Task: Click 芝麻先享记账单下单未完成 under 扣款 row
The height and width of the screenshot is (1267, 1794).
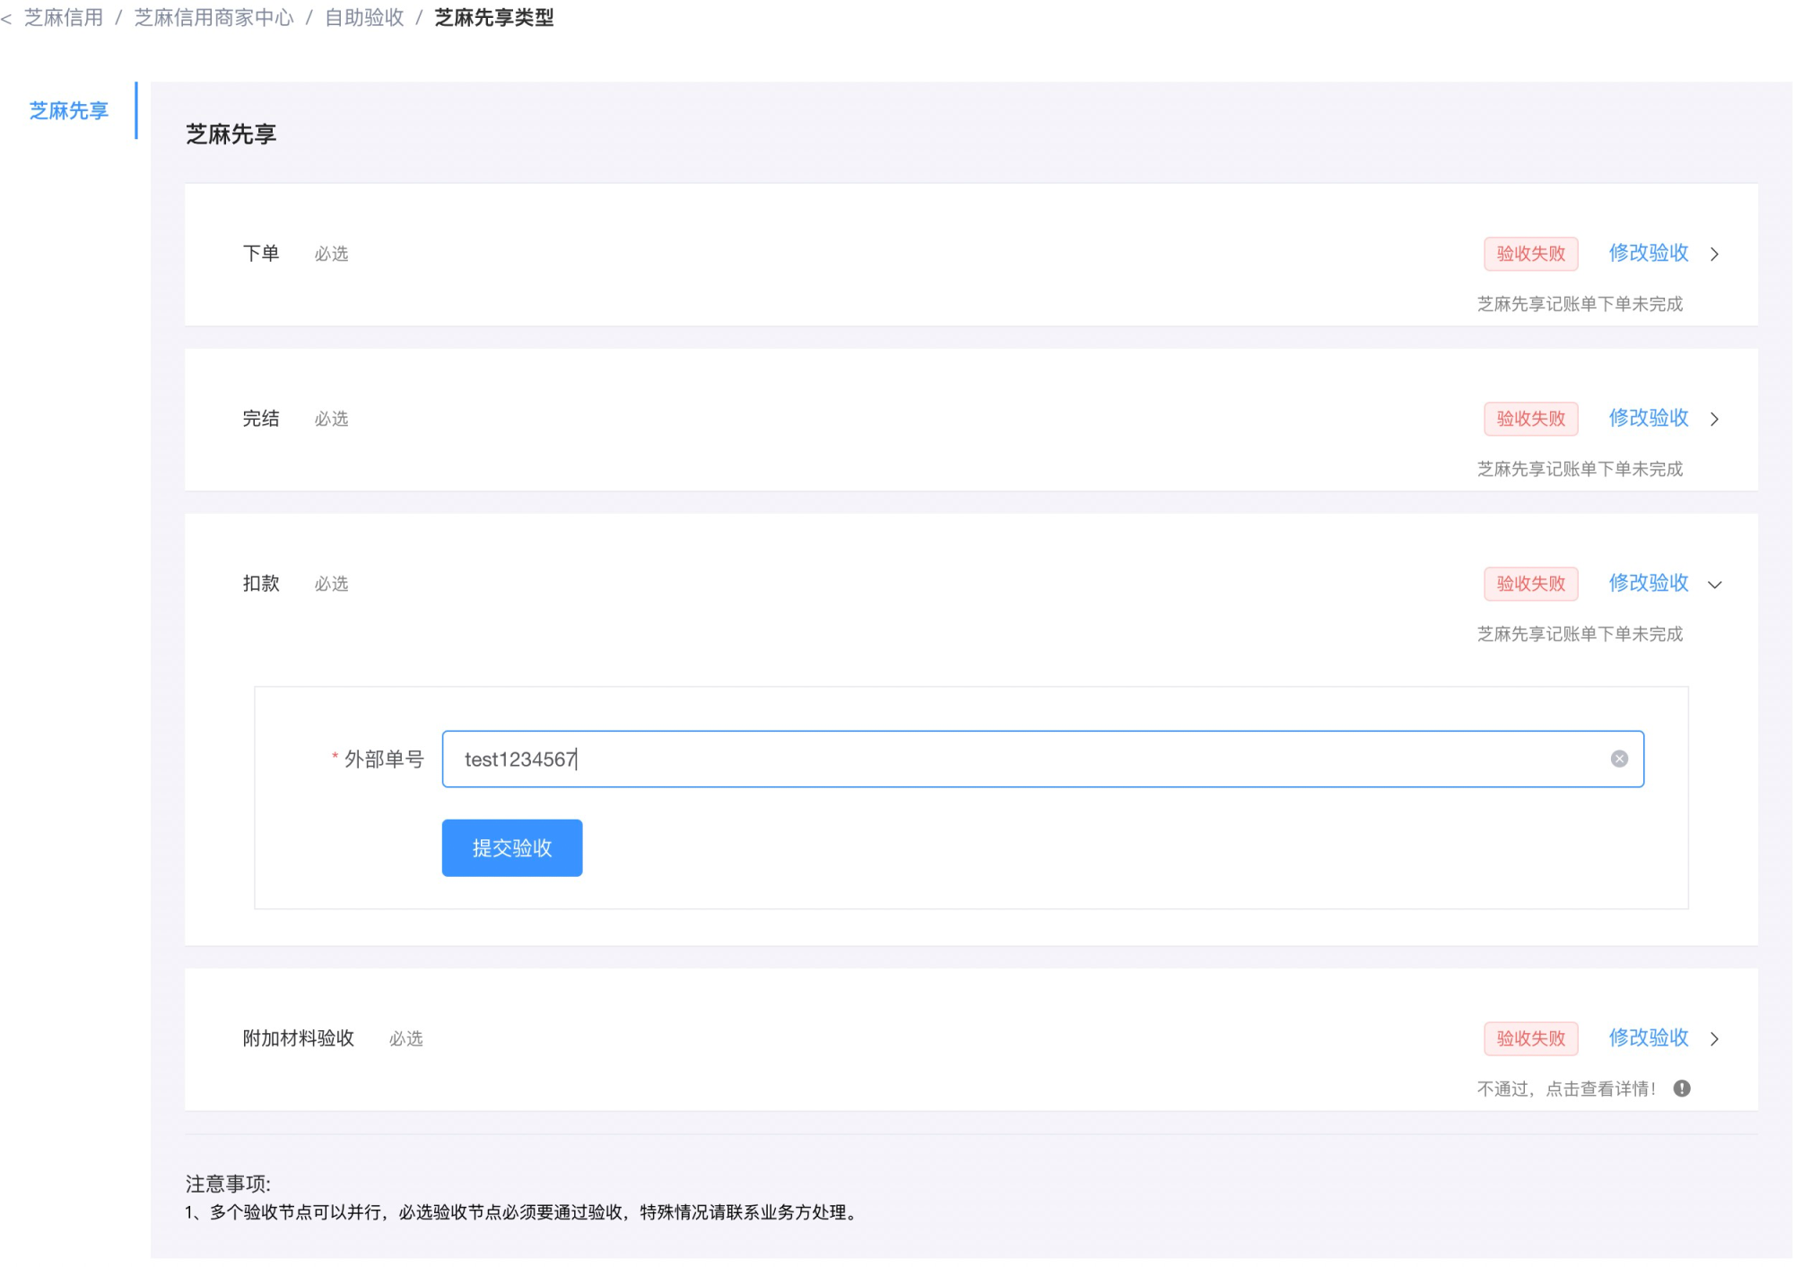Action: coord(1580,634)
